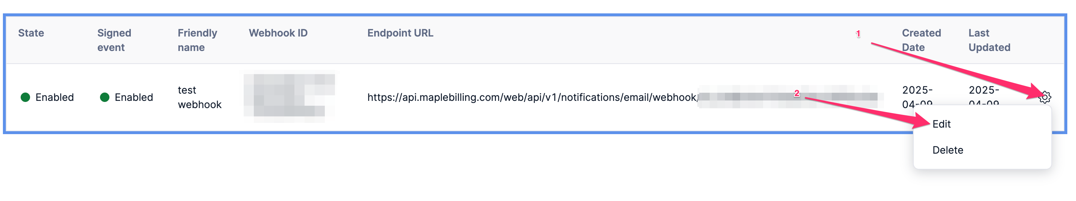Click the Enabled label under State

tap(54, 97)
